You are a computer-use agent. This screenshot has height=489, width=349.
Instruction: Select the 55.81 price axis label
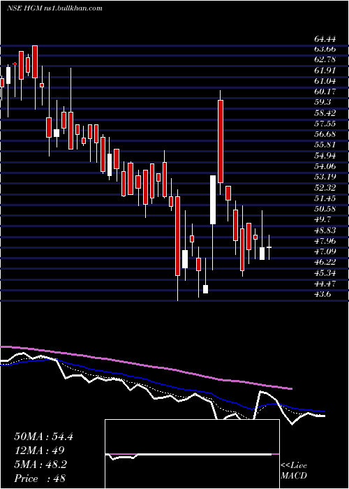325,145
